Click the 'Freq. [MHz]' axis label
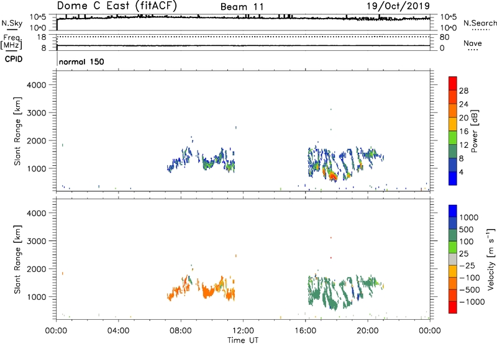 point(11,42)
